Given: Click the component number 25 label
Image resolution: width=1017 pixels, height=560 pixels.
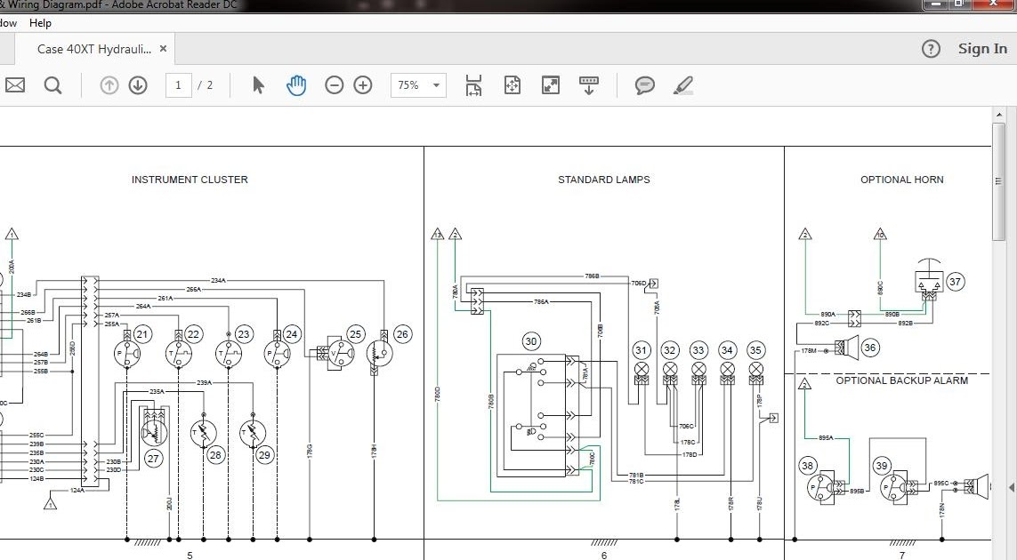Looking at the screenshot, I should pos(355,334).
